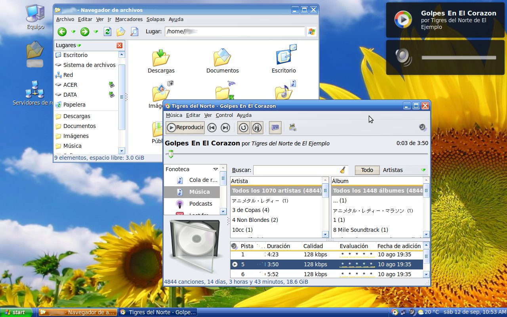Toggle the library browser pane button
The height and width of the screenshot is (317, 507).
275,128
